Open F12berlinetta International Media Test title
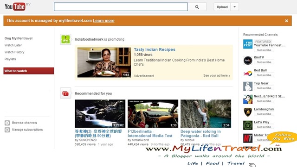 coord(150,134)
